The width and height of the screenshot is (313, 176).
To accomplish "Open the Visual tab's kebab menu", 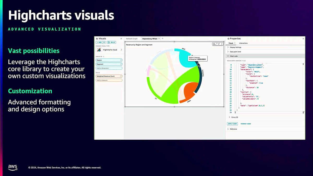I will [x=235, y=43].
